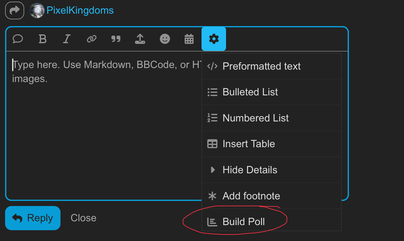Choose Numbered List option
404x241 pixels.
coord(272,118)
